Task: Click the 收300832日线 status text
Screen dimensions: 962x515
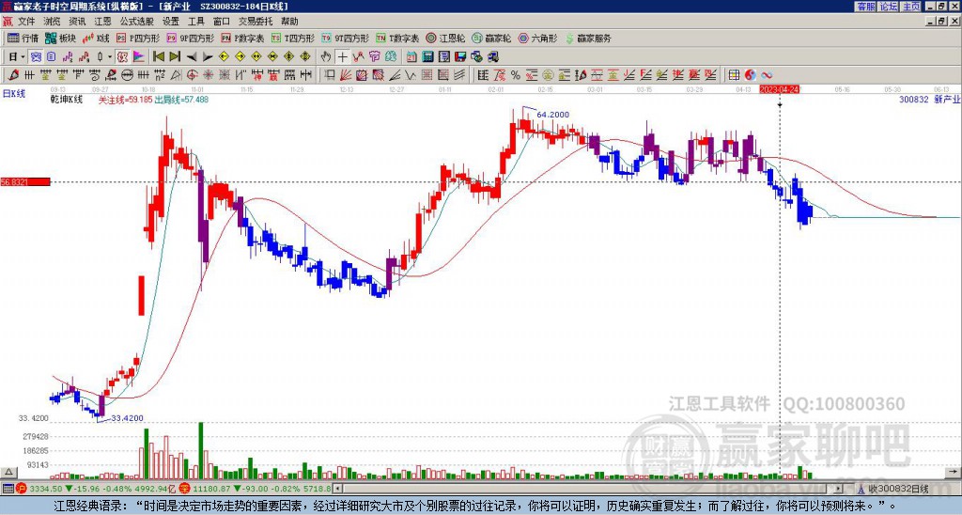Action: coord(899,489)
